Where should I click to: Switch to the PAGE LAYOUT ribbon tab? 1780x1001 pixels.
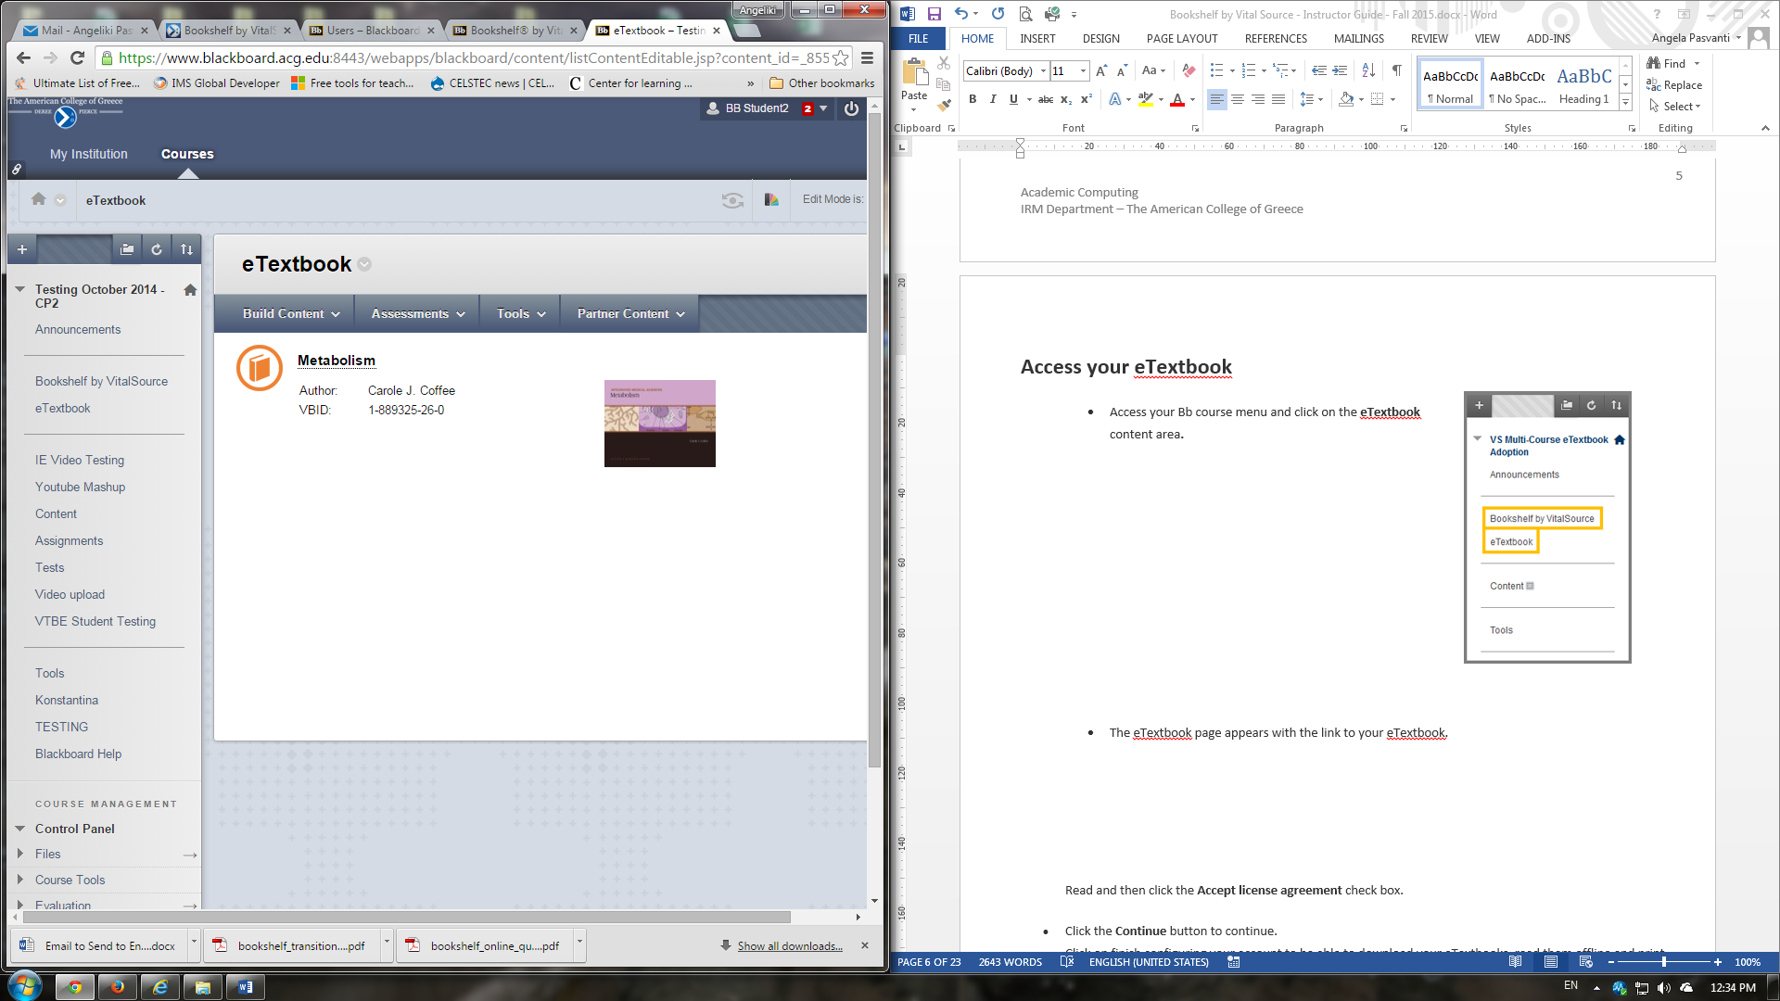[1181, 39]
